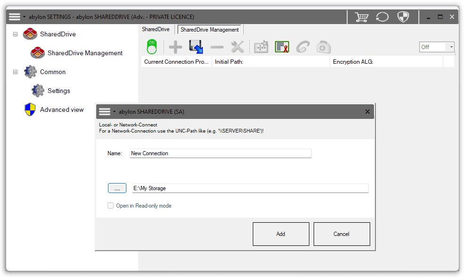This screenshot has width=465, height=277.
Task: Click the path field containing E:\My Storage
Action: [250, 188]
